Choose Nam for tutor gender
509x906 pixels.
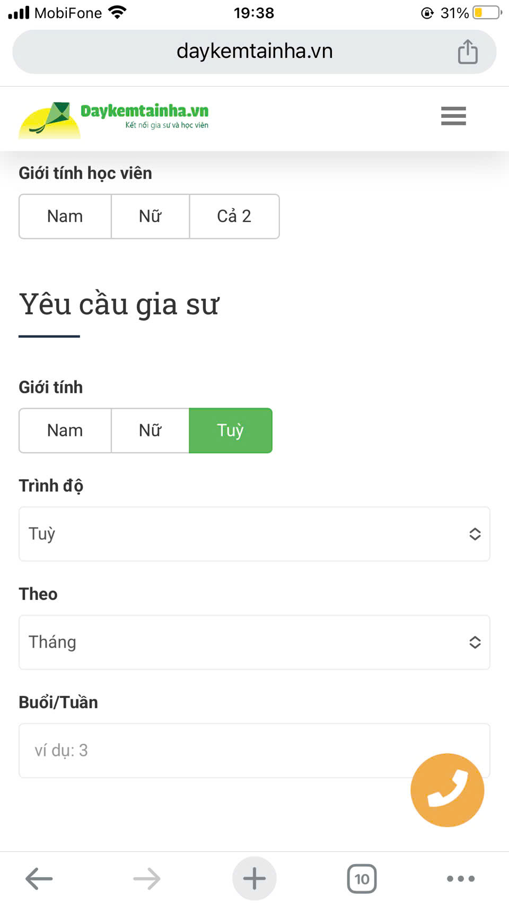pos(65,430)
